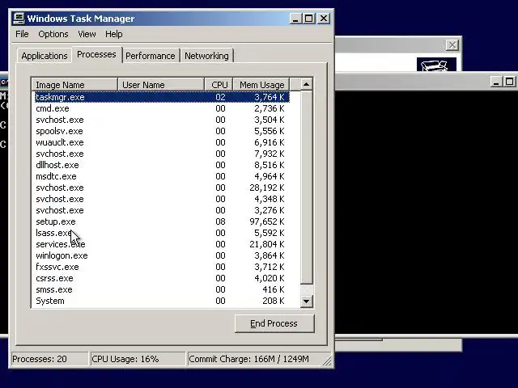Select svchost.exe using 3,504 K
The width and height of the screenshot is (518, 388).
click(162, 120)
